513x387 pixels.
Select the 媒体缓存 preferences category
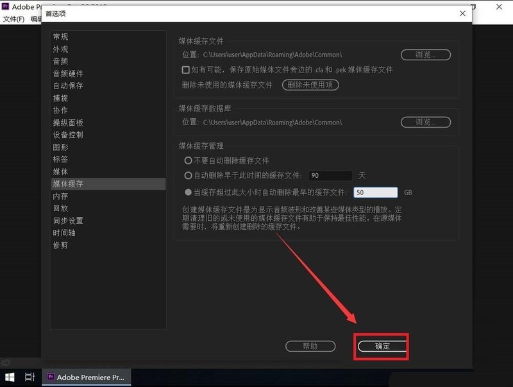108,184
